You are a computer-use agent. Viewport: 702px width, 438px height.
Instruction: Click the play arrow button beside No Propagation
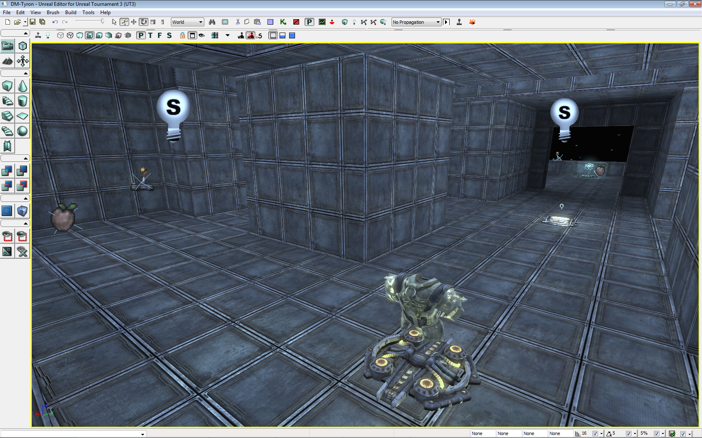[x=446, y=22]
